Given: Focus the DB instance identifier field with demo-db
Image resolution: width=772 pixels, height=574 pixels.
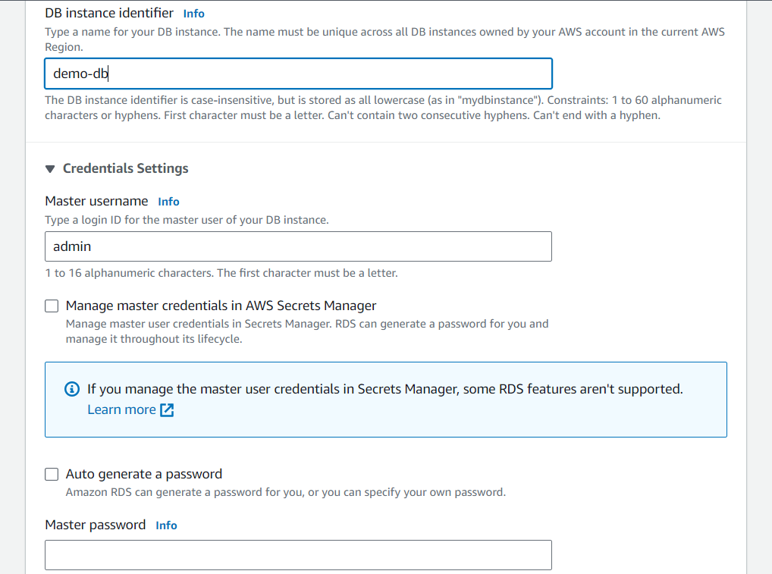Looking at the screenshot, I should tap(298, 74).
